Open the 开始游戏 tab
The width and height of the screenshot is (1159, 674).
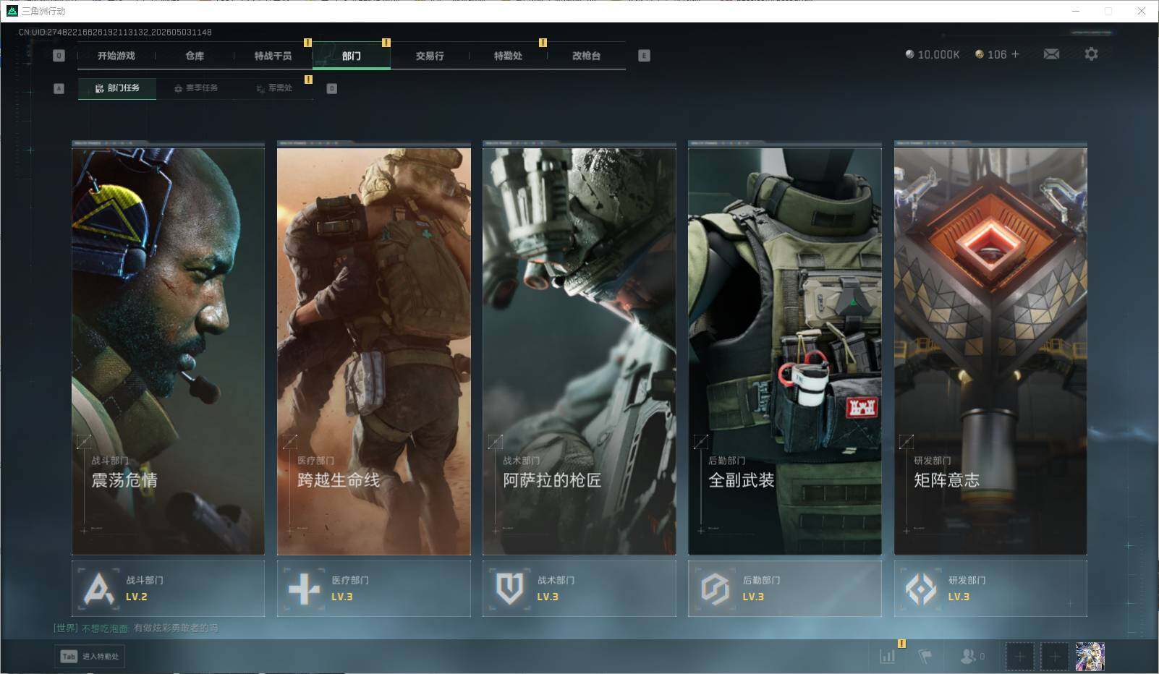tap(116, 56)
